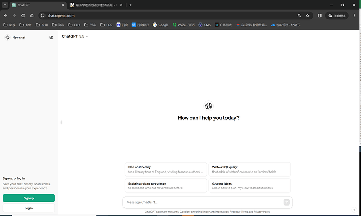Click the zoom magnifier icon in address bar
Image resolution: width=361 pixels, height=216 pixels.
point(299,15)
